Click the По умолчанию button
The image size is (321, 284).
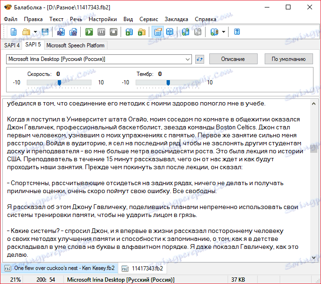tap(289, 59)
